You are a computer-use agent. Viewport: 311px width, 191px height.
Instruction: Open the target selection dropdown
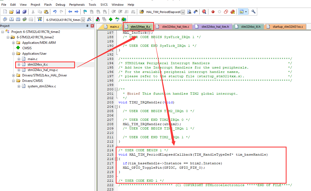coord(83,19)
